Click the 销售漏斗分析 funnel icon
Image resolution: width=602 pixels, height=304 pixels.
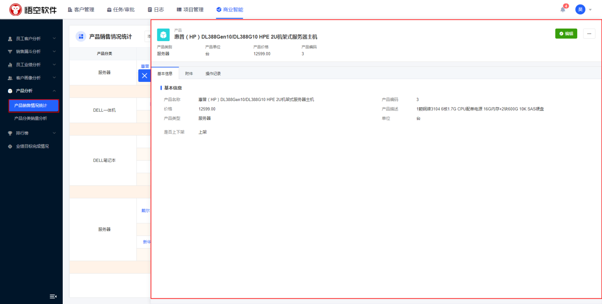pyautogui.click(x=10, y=52)
